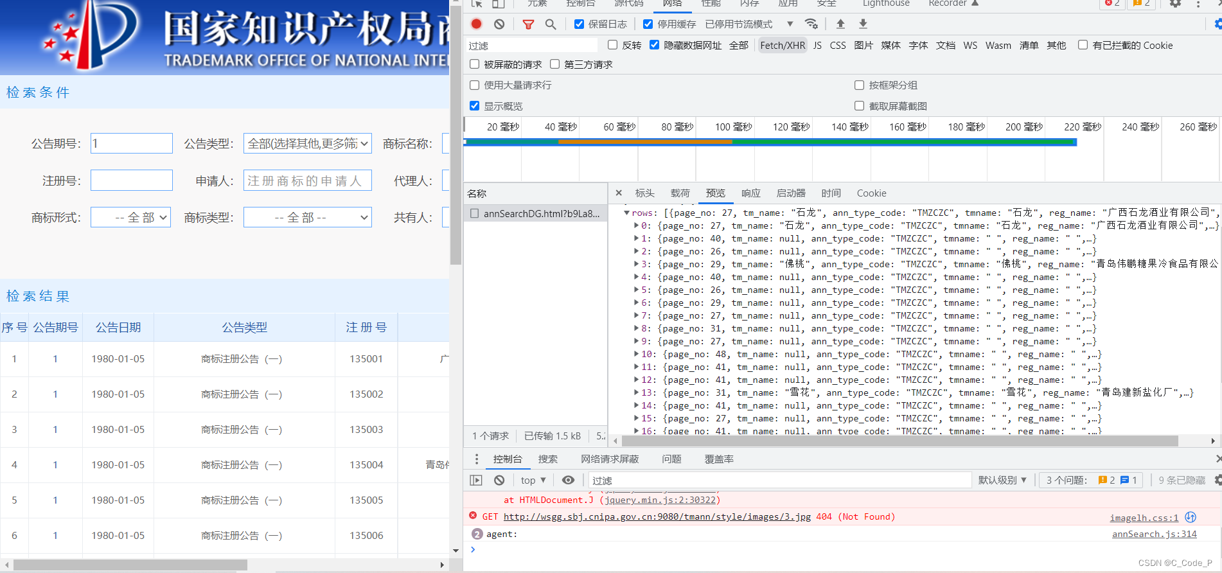1222x573 pixels.
Task: Check 有已拦截的 Cookie option
Action: pos(1083,45)
